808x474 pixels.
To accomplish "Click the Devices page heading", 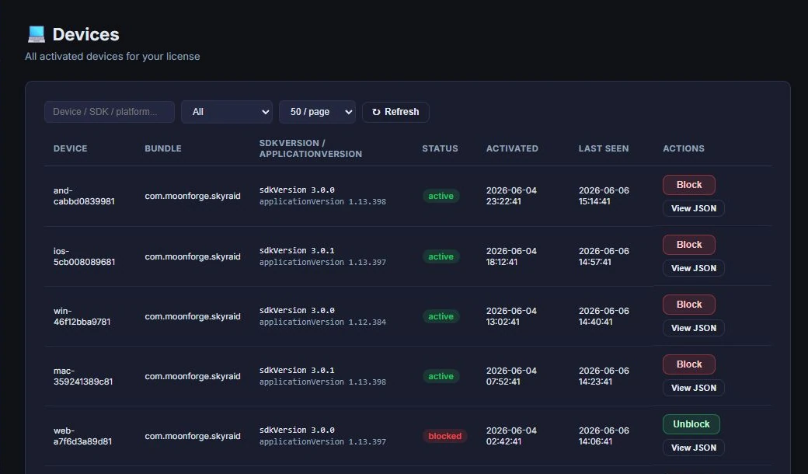I will tap(85, 34).
